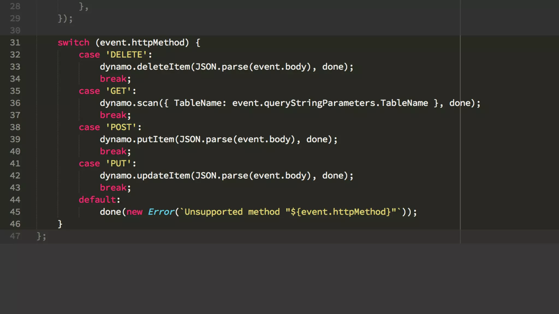The image size is (559, 314).
Task: Click line number 31 in the gutter
Action: [x=15, y=43]
